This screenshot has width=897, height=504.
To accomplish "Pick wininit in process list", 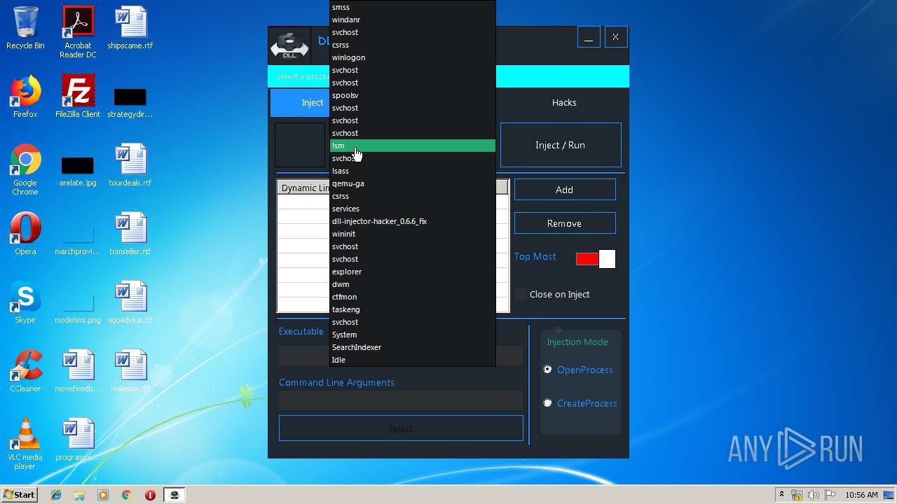I will click(413, 234).
